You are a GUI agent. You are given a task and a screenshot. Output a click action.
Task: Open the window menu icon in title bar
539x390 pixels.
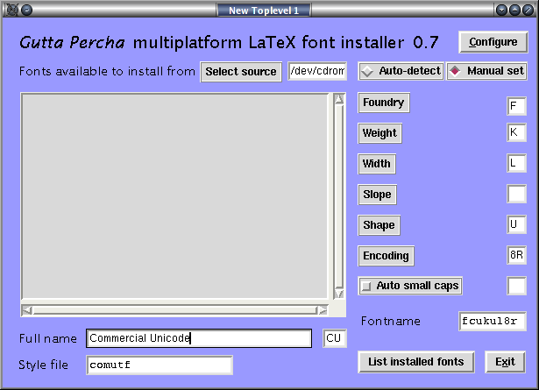[10, 10]
